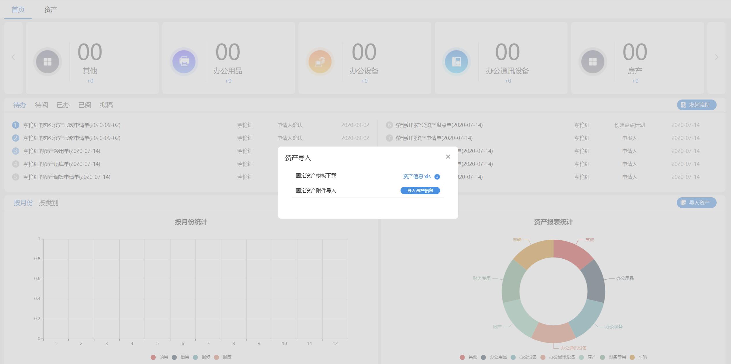This screenshot has width=731, height=364.
Task: Click the 其他 category grid icon
Action: tap(48, 62)
